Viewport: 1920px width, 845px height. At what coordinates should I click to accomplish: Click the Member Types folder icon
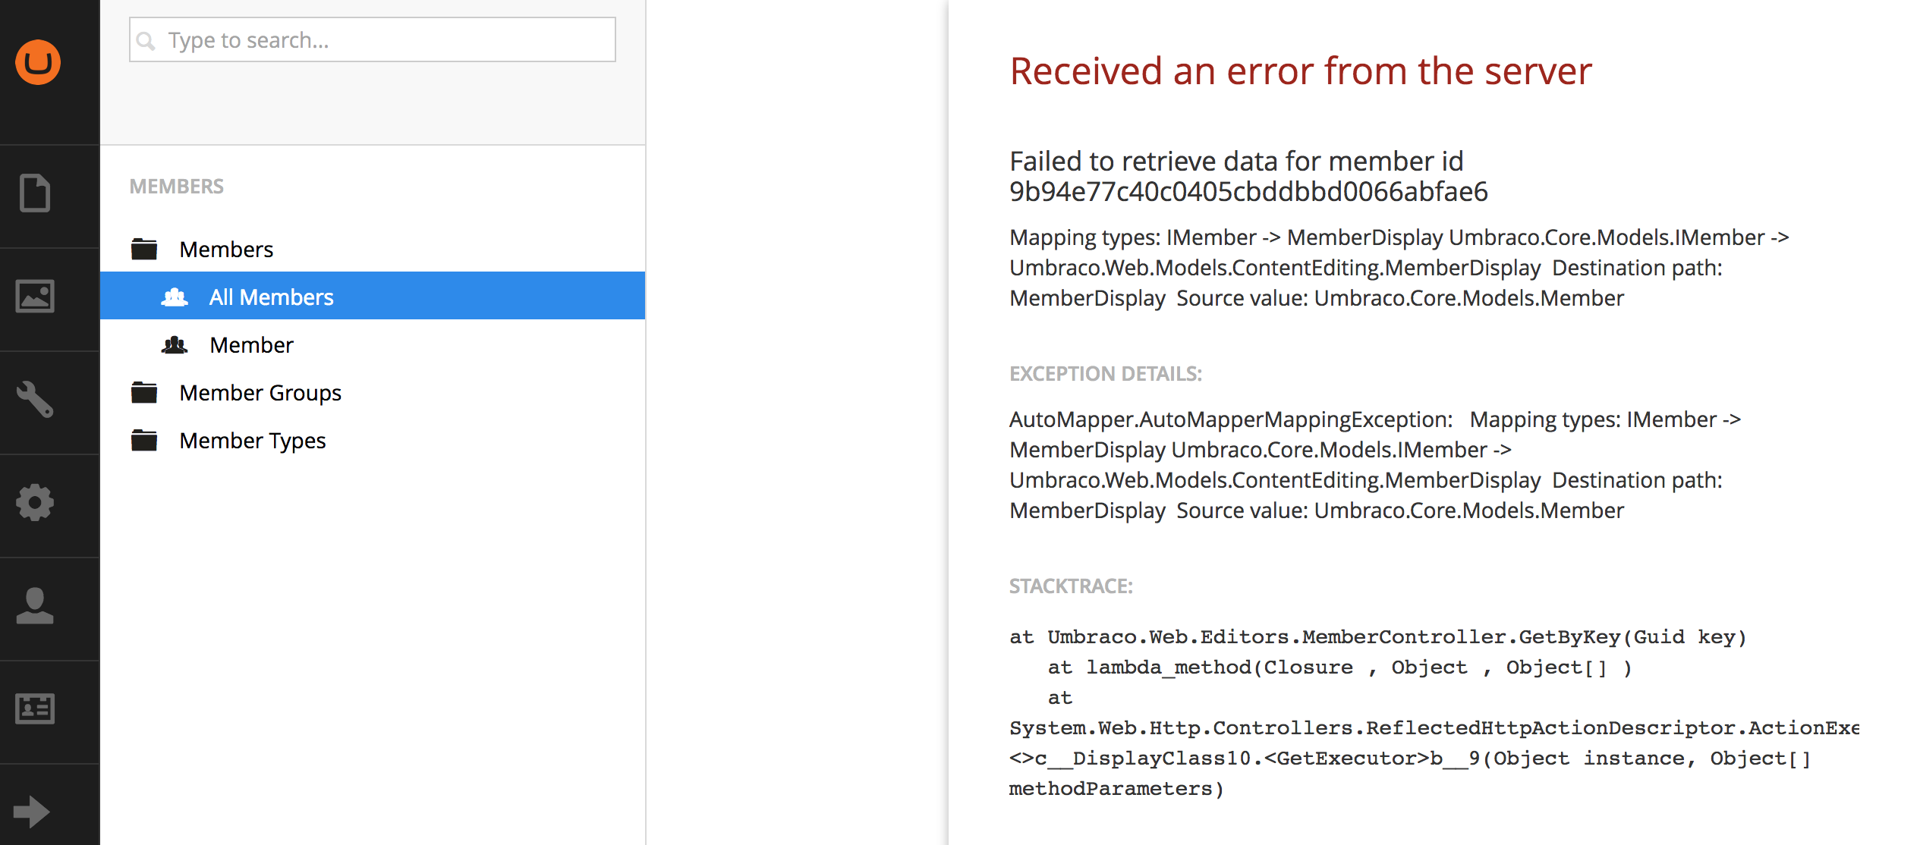coord(144,440)
